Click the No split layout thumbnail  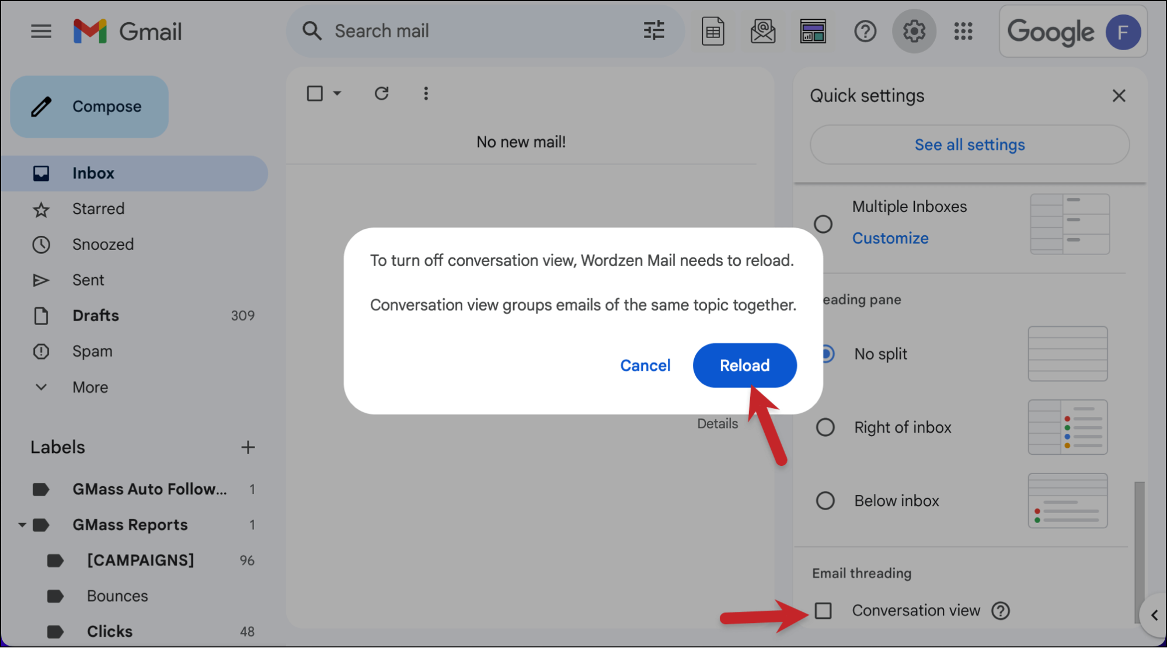point(1068,354)
